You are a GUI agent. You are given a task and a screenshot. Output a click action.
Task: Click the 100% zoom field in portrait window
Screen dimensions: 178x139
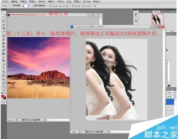[74, 132]
